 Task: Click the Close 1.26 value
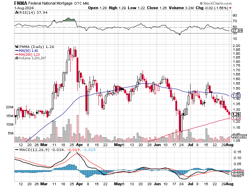click(x=157, y=8)
